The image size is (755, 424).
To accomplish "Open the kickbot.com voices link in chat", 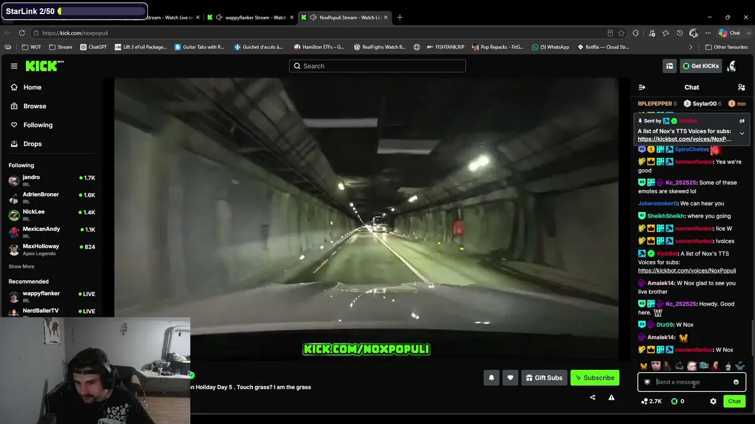I will (x=687, y=271).
